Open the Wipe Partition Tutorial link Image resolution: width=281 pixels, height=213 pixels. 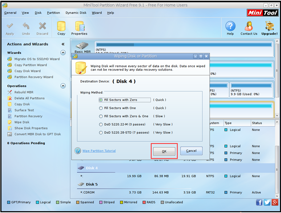pyautogui.click(x=99, y=151)
